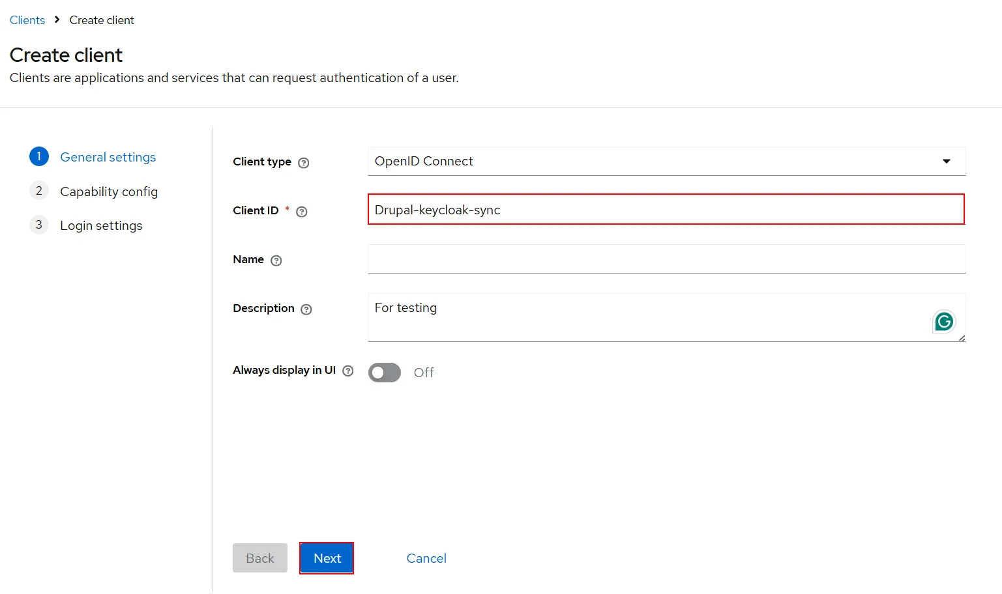Image resolution: width=1002 pixels, height=594 pixels.
Task: Switch the Always display in UI setting
Action: 384,372
